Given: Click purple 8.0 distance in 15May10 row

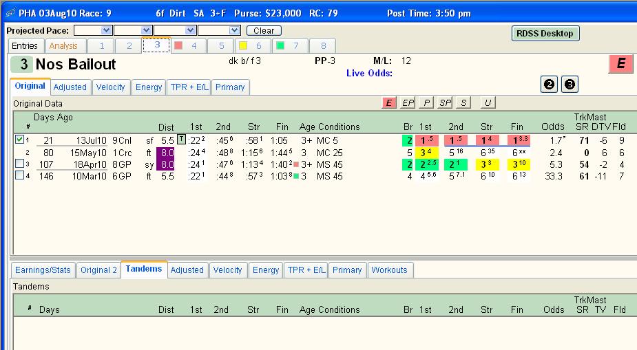Looking at the screenshot, I should 165,153.
